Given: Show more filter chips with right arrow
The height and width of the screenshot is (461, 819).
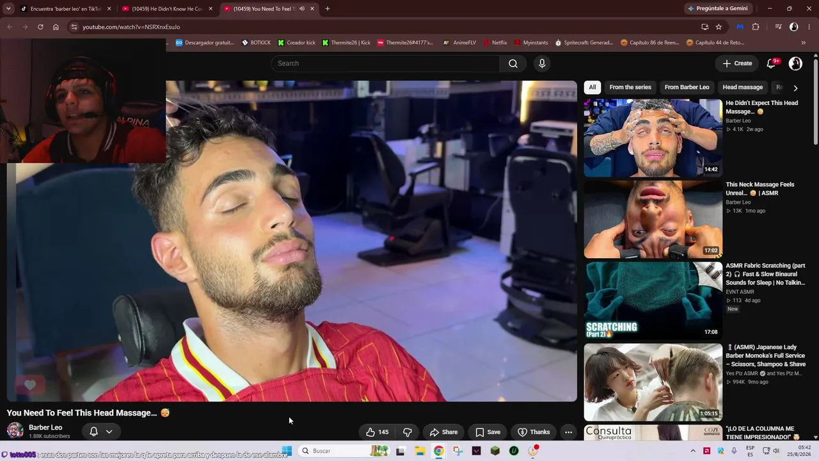Looking at the screenshot, I should [x=795, y=88].
